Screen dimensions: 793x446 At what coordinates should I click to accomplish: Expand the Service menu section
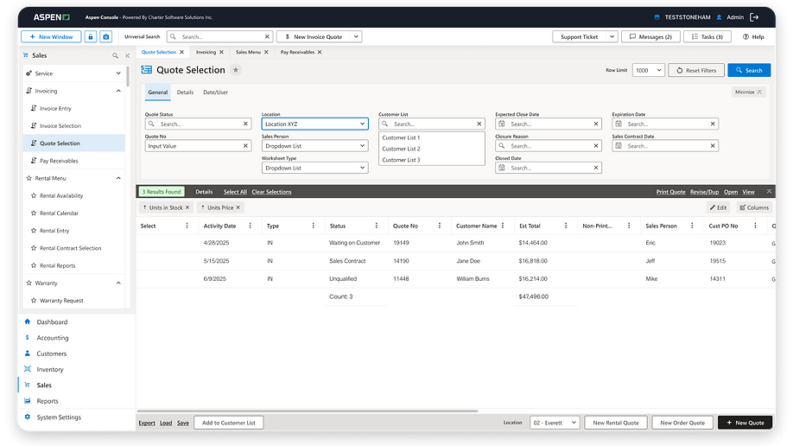tap(118, 73)
